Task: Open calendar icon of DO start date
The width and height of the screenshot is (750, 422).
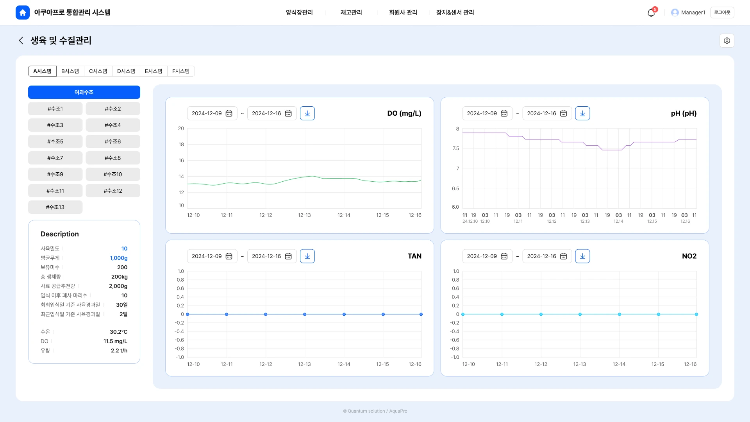Action: 229,113
